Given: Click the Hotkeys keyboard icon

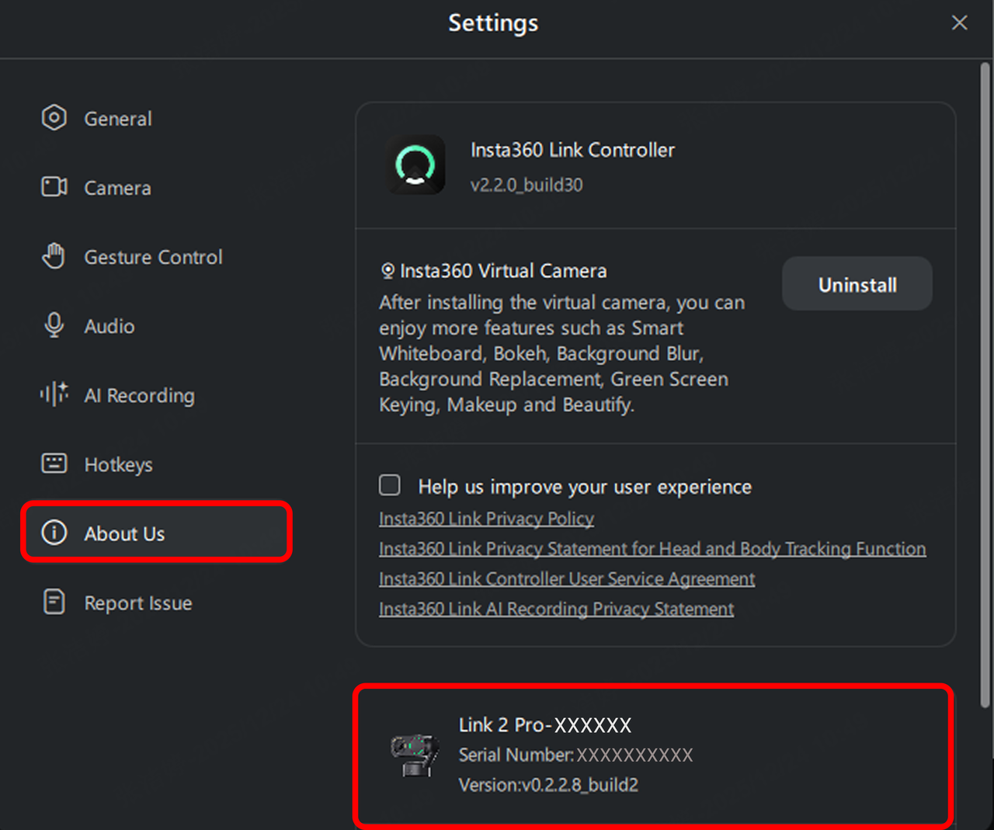Looking at the screenshot, I should (54, 464).
